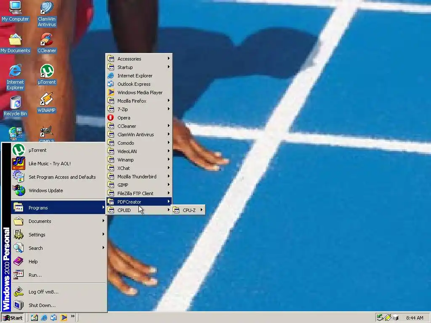Click Internet Explorer icon in Programs menu

[x=111, y=76]
